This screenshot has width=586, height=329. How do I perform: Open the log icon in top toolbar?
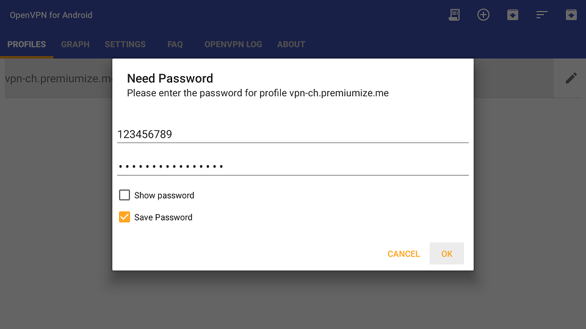pyautogui.click(x=454, y=15)
